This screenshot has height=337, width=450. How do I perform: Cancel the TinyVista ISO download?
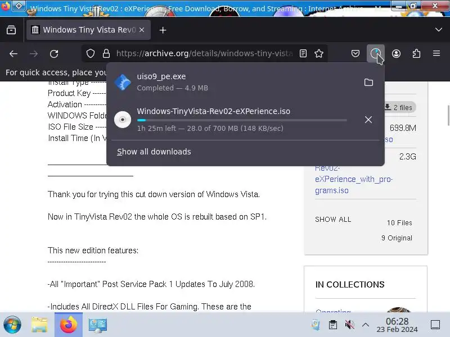(x=368, y=120)
